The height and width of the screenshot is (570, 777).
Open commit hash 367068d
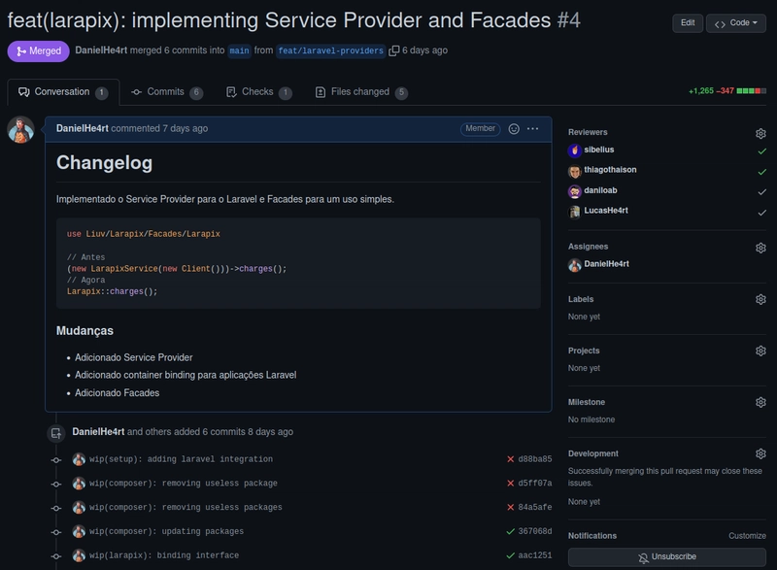(535, 531)
